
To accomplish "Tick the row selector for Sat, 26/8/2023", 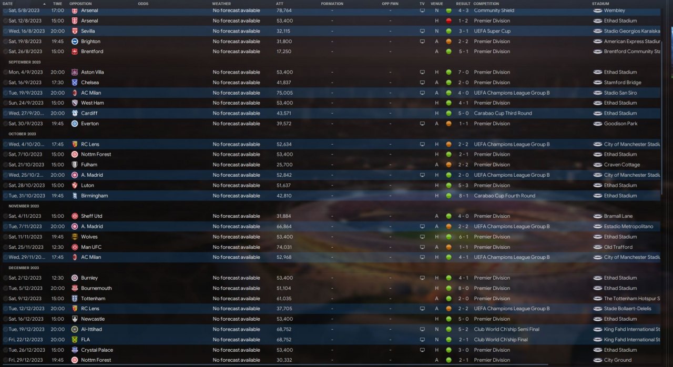I will tap(5, 52).
